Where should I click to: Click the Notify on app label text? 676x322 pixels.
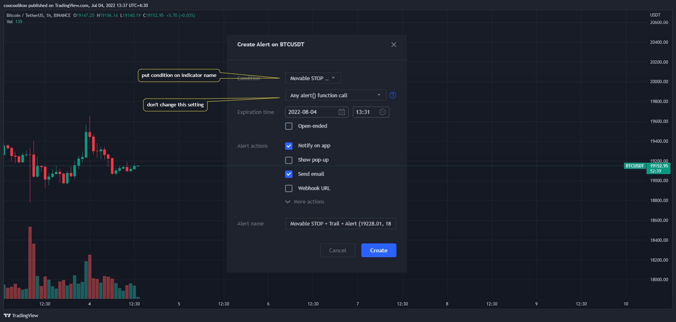tap(314, 146)
